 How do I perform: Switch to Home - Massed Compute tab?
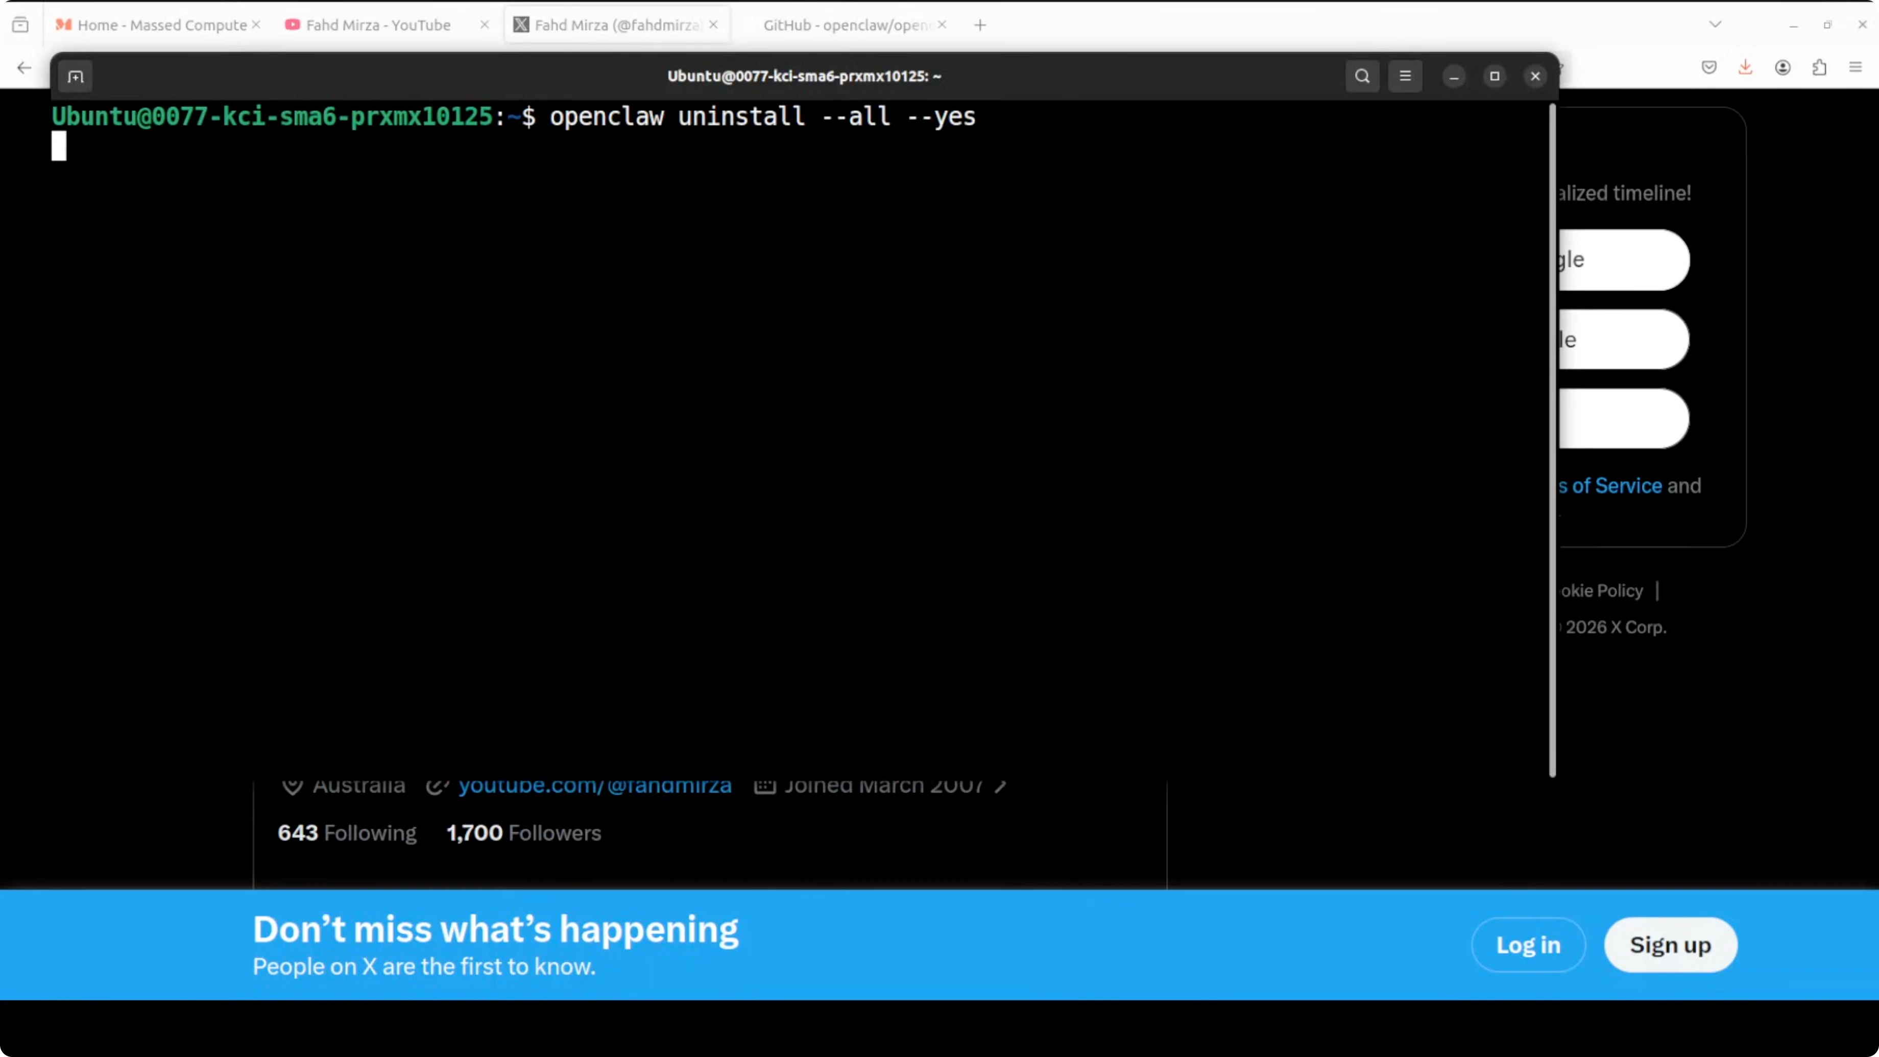pyautogui.click(x=162, y=25)
